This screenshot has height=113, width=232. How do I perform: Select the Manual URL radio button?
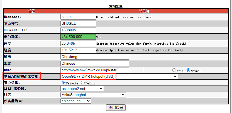[x=188, y=70]
